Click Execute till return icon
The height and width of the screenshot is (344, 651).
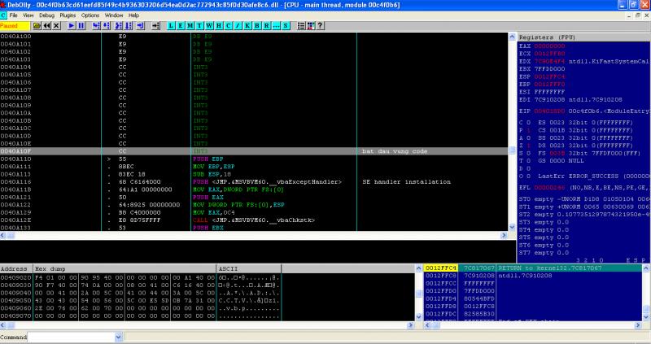coord(140,26)
